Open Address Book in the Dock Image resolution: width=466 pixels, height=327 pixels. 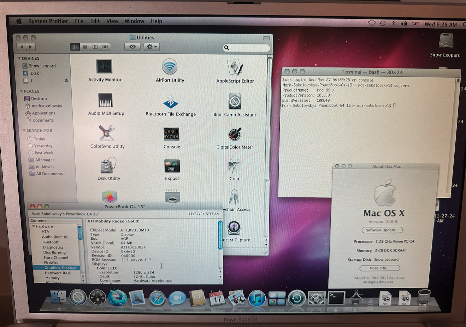pos(197,298)
